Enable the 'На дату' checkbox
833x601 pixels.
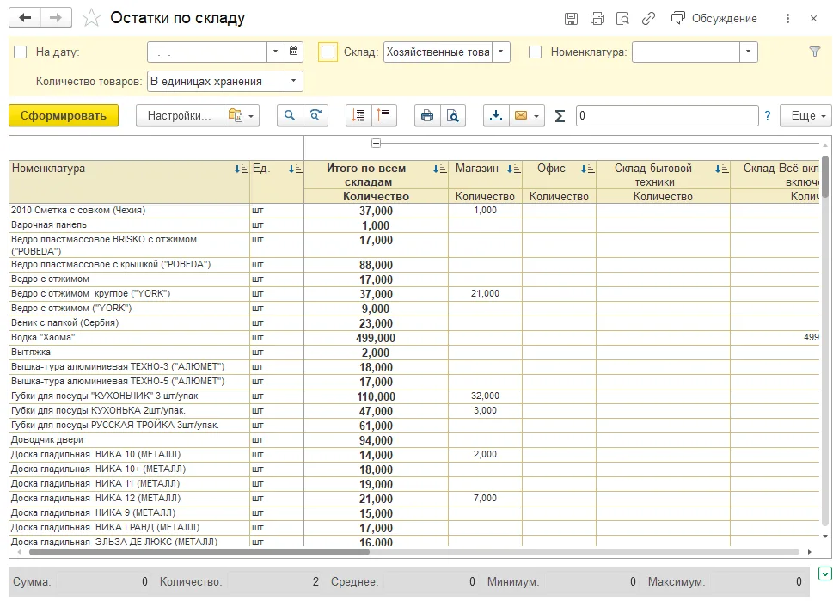point(20,52)
